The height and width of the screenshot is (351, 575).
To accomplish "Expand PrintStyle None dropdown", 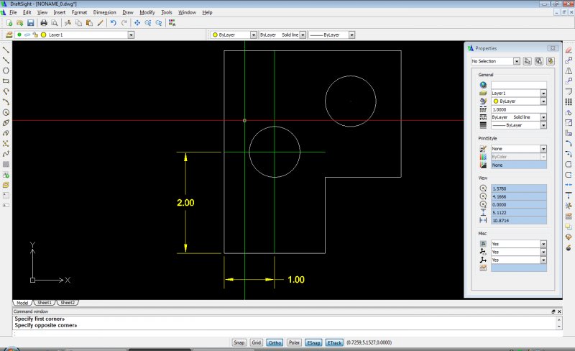I will point(543,149).
